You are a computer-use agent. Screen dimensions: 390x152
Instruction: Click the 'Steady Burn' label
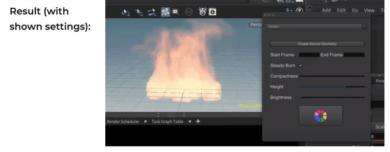pyautogui.click(x=283, y=65)
